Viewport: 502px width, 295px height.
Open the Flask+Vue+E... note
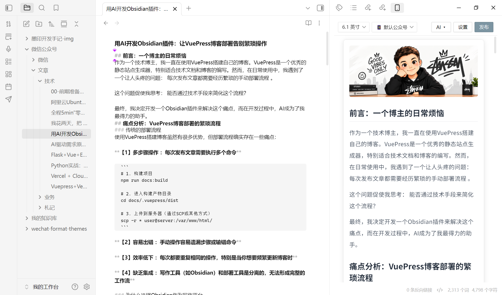tap(69, 155)
